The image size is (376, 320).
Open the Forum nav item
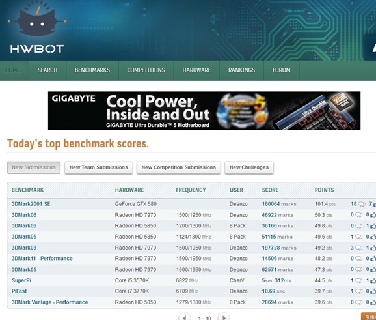pyautogui.click(x=282, y=70)
